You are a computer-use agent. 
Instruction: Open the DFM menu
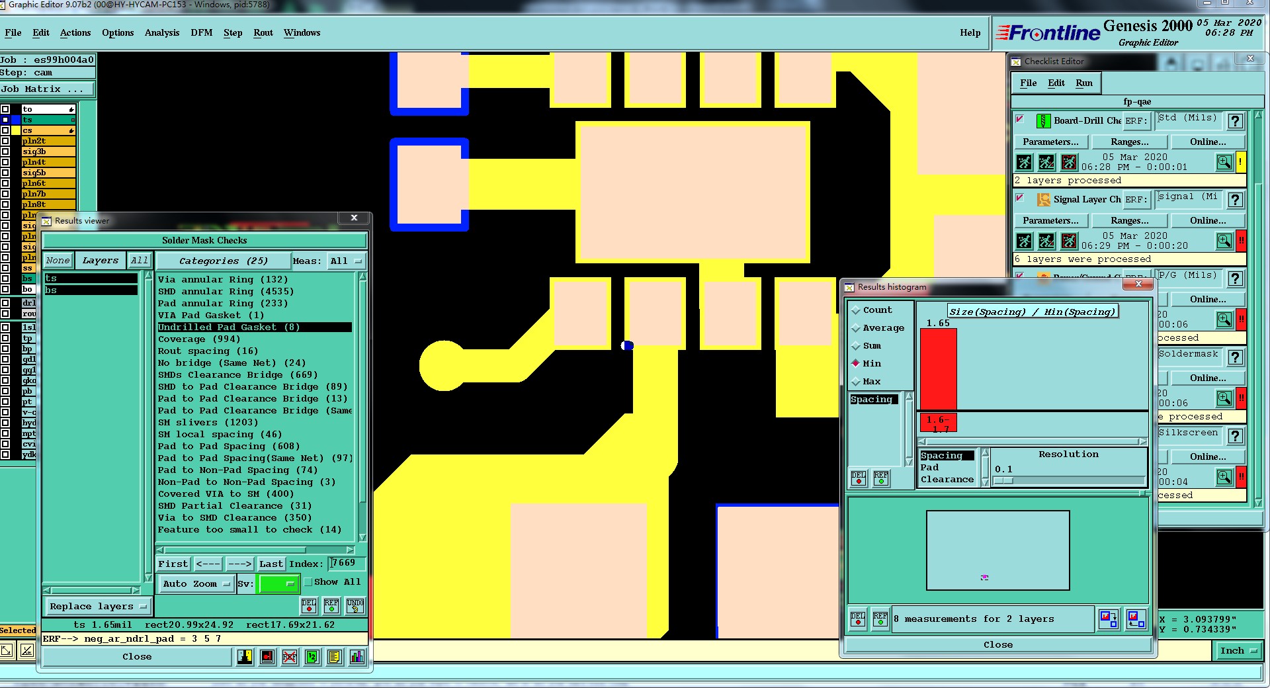click(202, 32)
